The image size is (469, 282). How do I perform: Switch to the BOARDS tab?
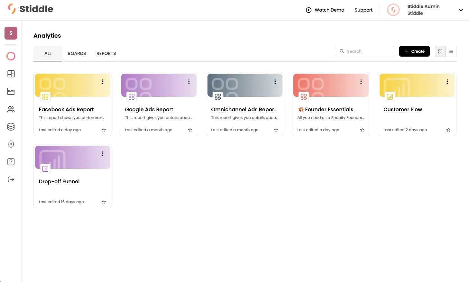pyautogui.click(x=77, y=53)
